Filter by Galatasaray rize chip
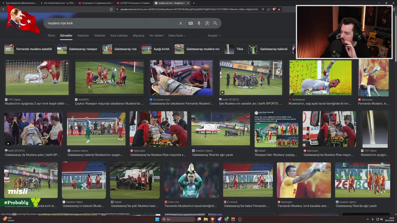This screenshot has height=223, width=397. click(x=121, y=49)
